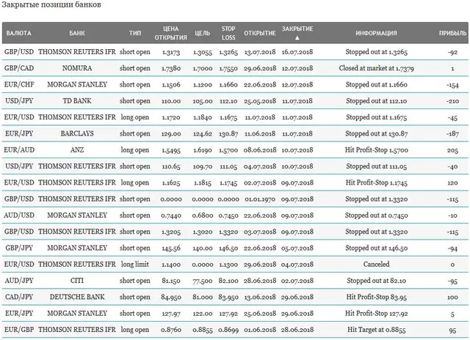470x340 pixels.
Task: Click 'Canceled' info cell
Action: pyautogui.click(x=376, y=264)
